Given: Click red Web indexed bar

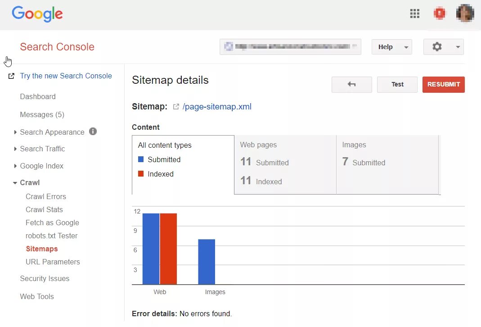Looking at the screenshot, I should click(168, 249).
